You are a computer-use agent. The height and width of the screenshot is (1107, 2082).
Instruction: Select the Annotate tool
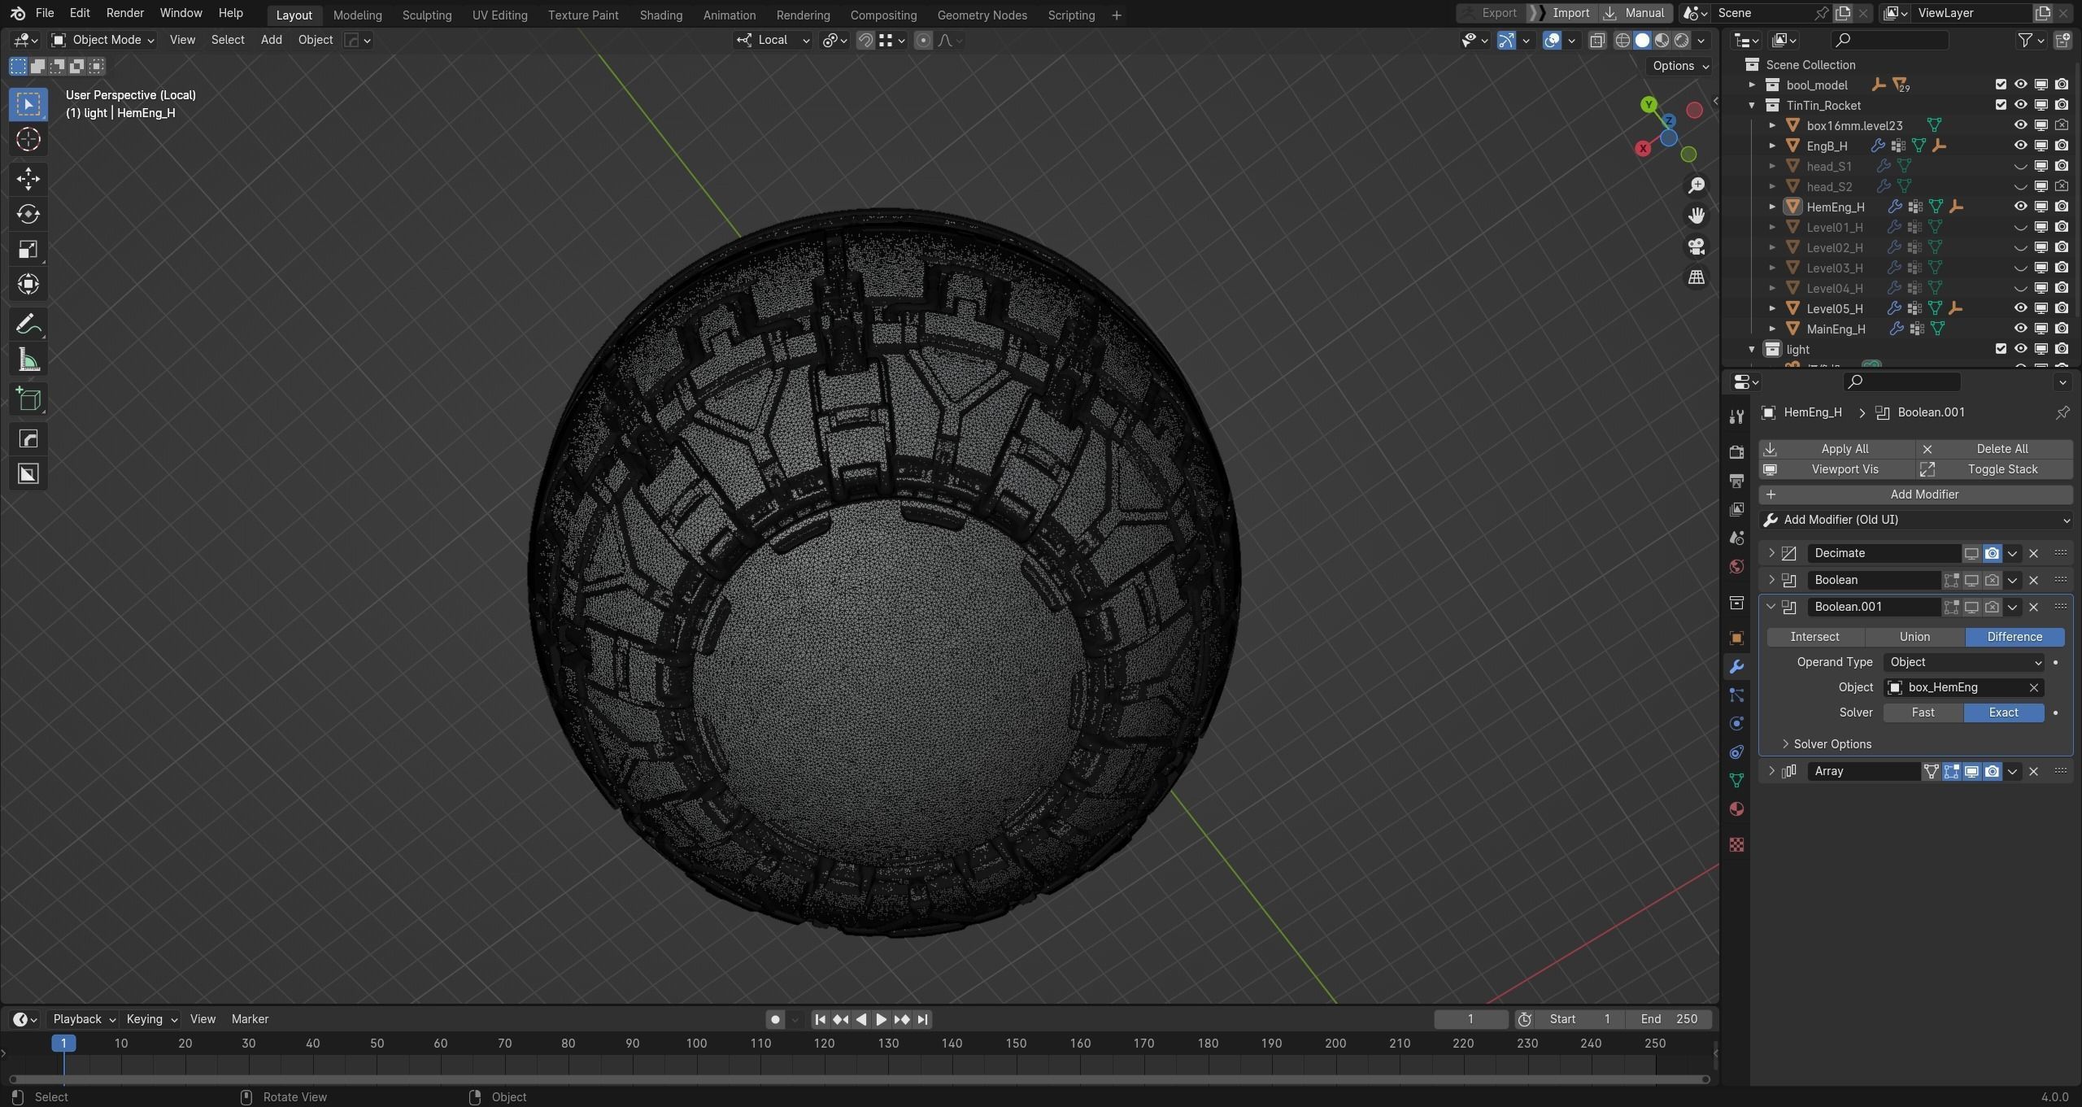click(28, 325)
